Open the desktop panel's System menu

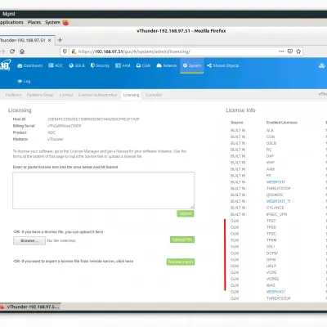coord(52,22)
